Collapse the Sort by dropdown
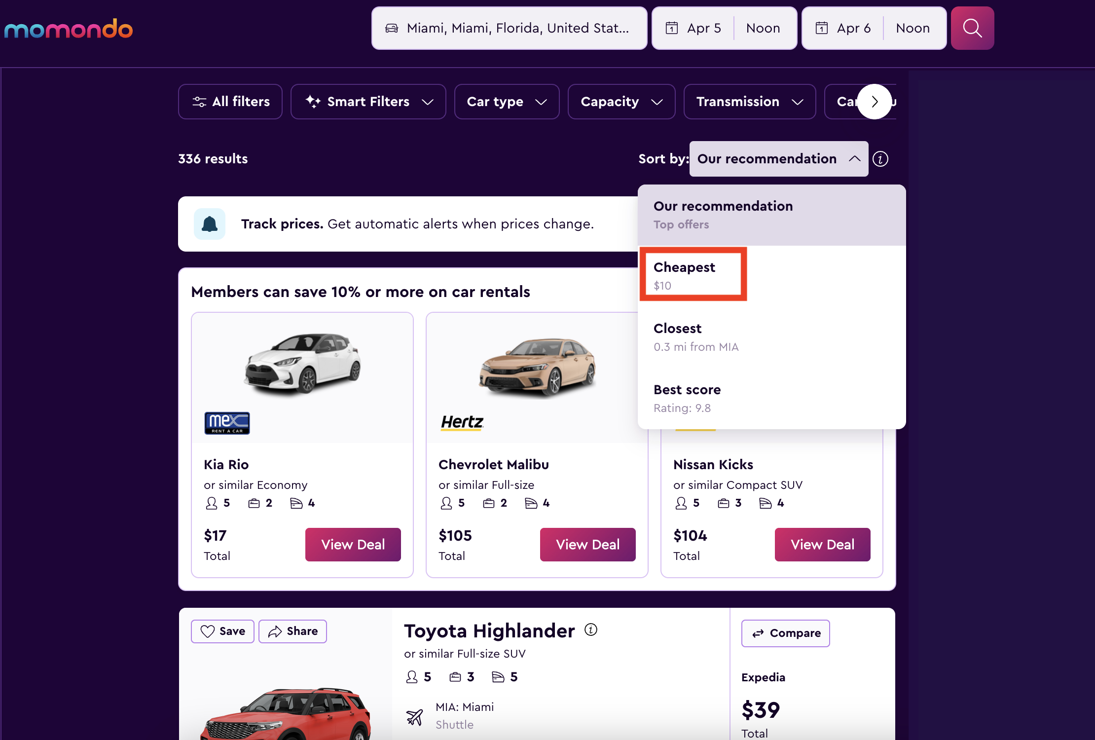This screenshot has height=740, width=1095. point(779,159)
